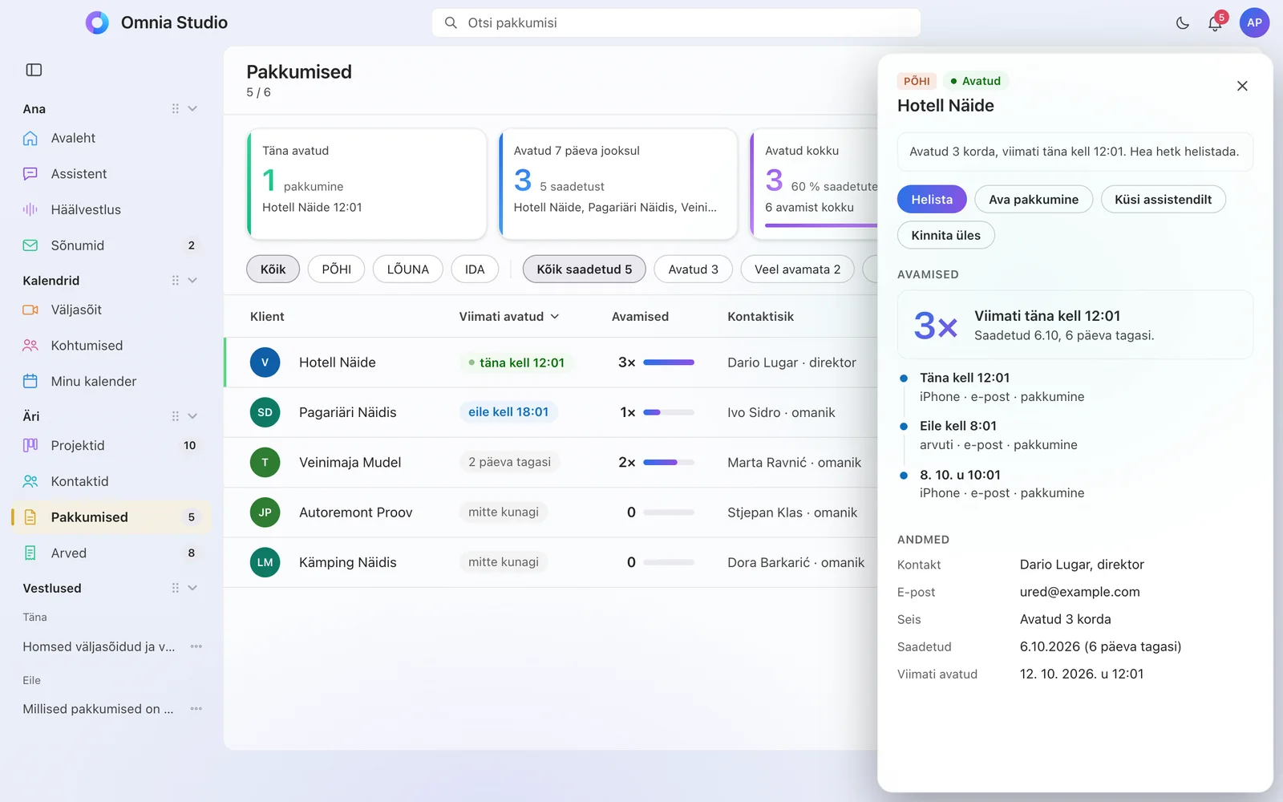1283x802 pixels.
Task: Open Minu kalender icon
Action: pyautogui.click(x=30, y=381)
